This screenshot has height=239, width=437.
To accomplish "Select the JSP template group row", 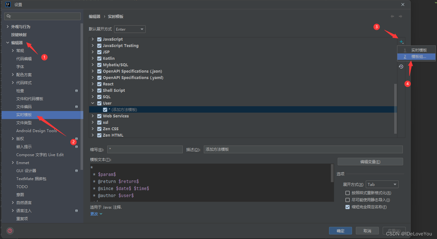I will click(243, 52).
